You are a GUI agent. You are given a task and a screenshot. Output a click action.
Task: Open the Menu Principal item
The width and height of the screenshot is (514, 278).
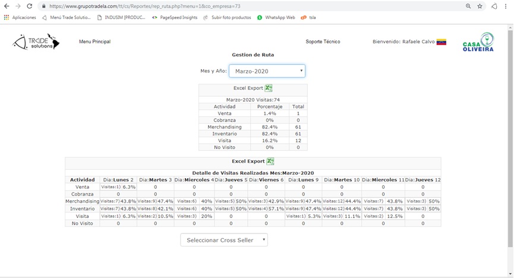click(94, 42)
